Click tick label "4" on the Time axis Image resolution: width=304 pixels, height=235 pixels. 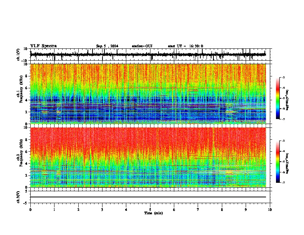point(126,210)
